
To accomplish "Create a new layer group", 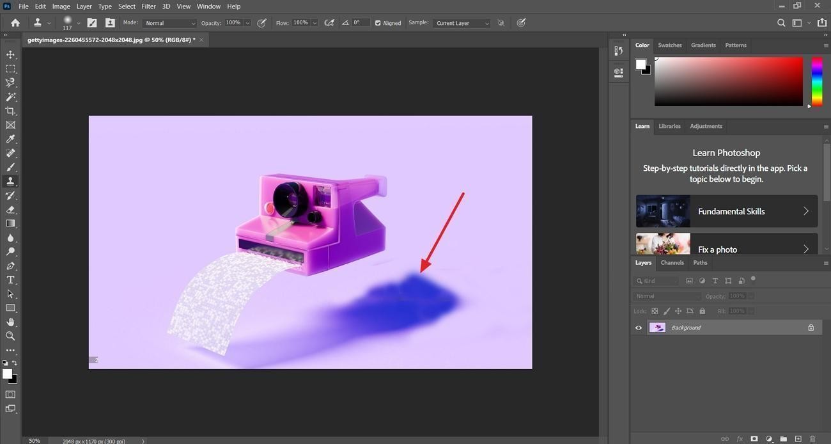I will click(783, 439).
